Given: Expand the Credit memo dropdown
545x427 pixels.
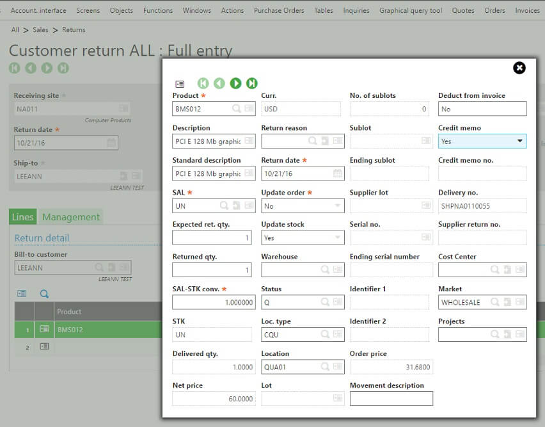Looking at the screenshot, I should 519,141.
